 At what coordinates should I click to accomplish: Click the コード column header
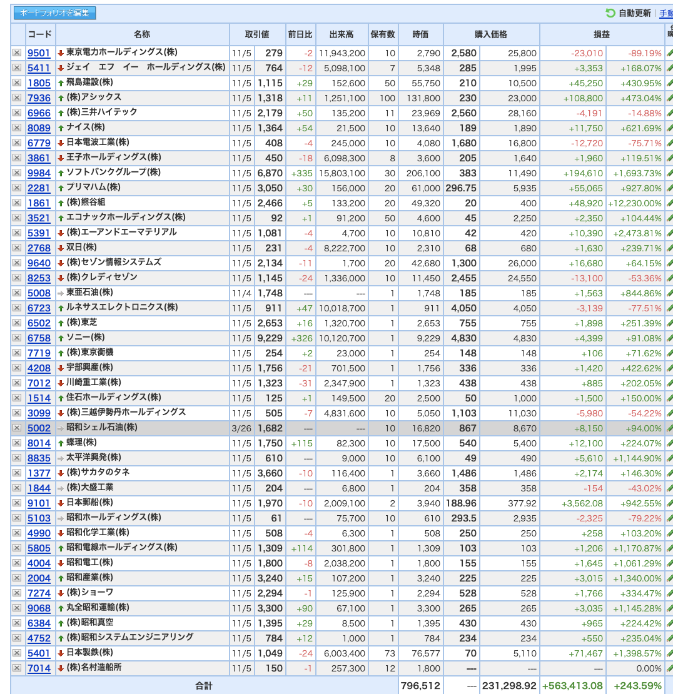pyautogui.click(x=40, y=34)
